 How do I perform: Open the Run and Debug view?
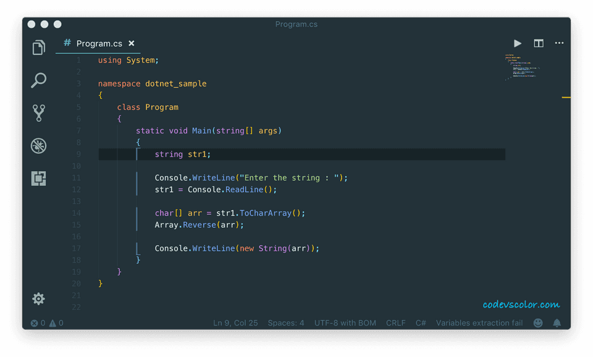(38, 146)
